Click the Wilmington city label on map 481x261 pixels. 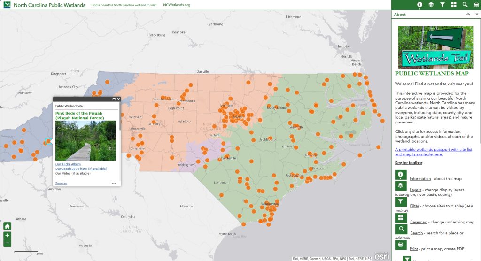(270, 204)
